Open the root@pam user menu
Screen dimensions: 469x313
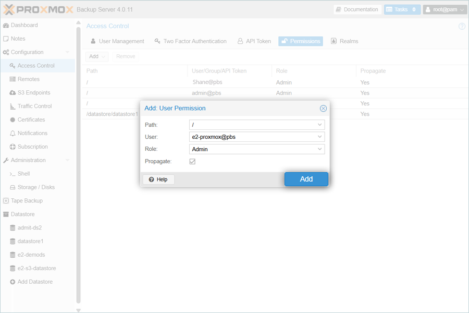pyautogui.click(x=444, y=9)
